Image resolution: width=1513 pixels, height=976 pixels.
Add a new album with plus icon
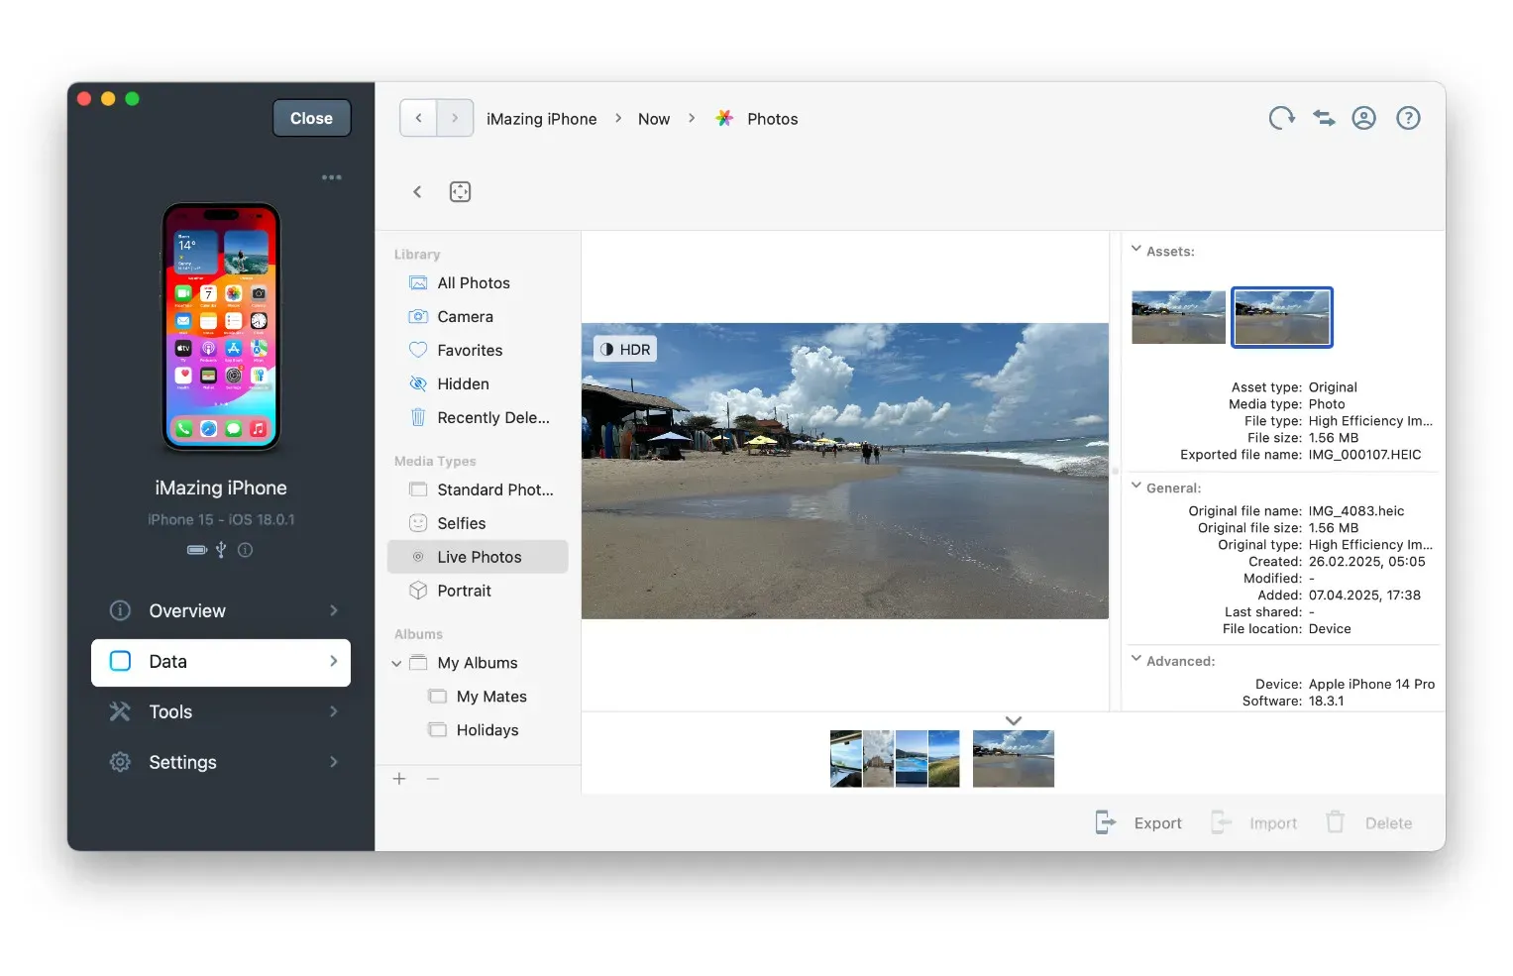pos(399,779)
